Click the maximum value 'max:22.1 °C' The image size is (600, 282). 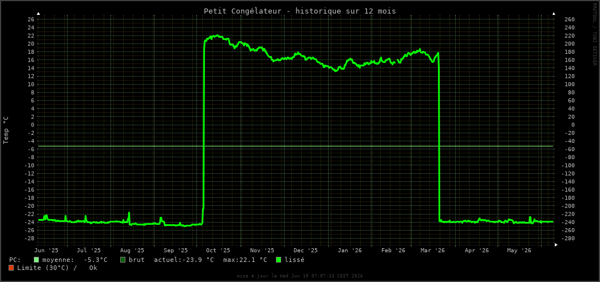click(245, 260)
